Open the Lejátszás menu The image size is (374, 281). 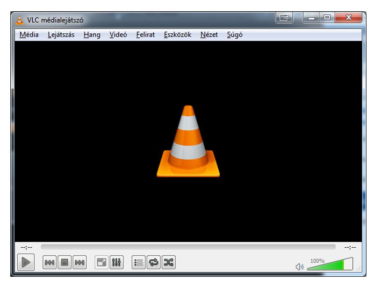pos(61,35)
